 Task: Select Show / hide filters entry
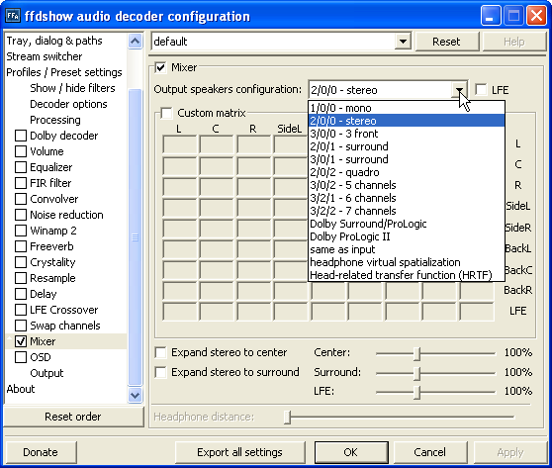(72, 88)
